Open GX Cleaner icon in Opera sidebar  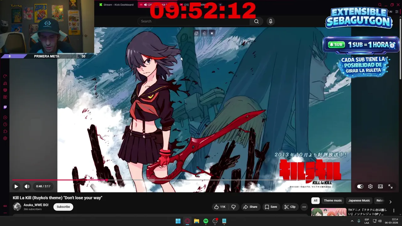tap(5, 83)
